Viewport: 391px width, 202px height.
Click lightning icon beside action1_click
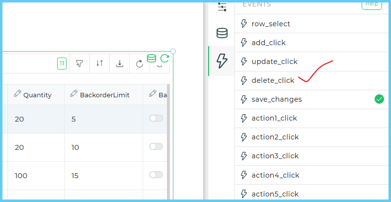pos(243,118)
